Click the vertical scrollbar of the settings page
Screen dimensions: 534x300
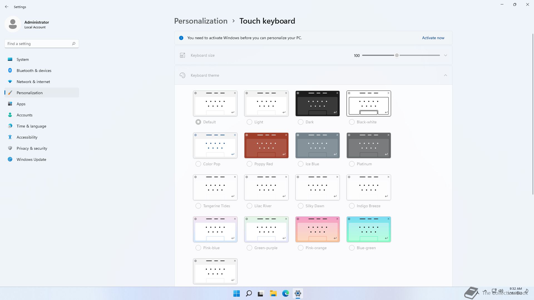(533, 114)
